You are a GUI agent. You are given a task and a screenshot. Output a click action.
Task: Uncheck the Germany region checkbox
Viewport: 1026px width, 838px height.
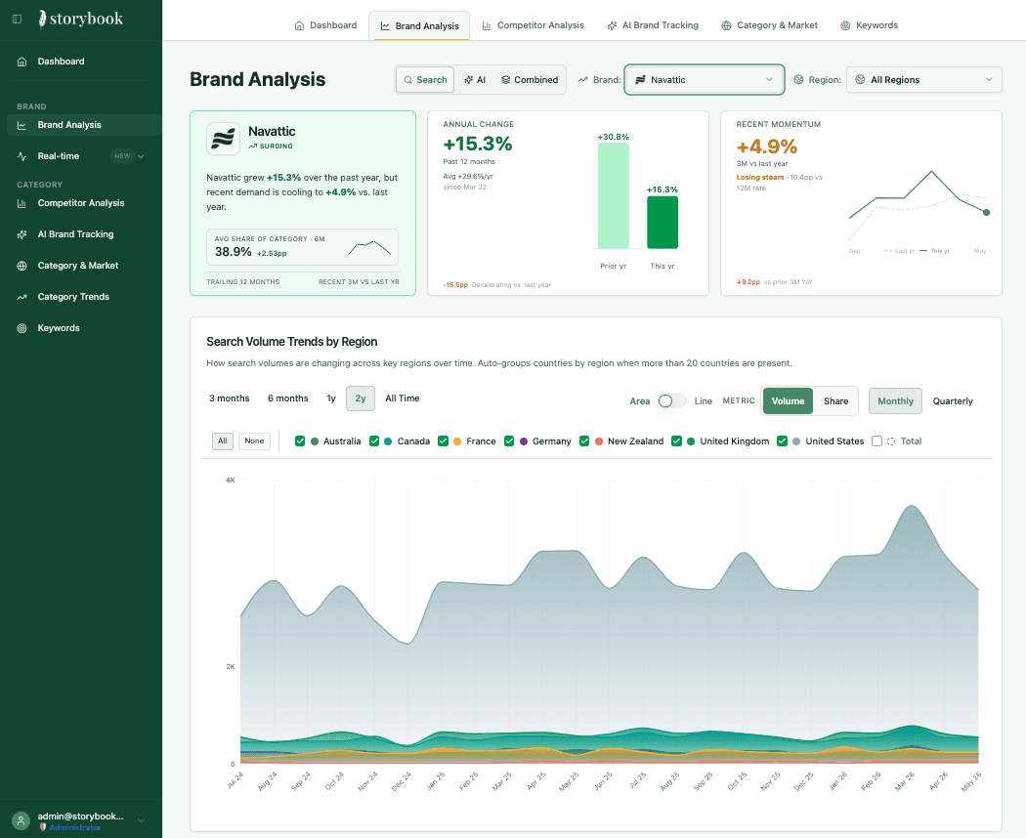tap(509, 440)
